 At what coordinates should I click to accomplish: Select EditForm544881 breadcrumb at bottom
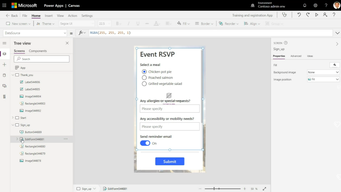pos(115,189)
